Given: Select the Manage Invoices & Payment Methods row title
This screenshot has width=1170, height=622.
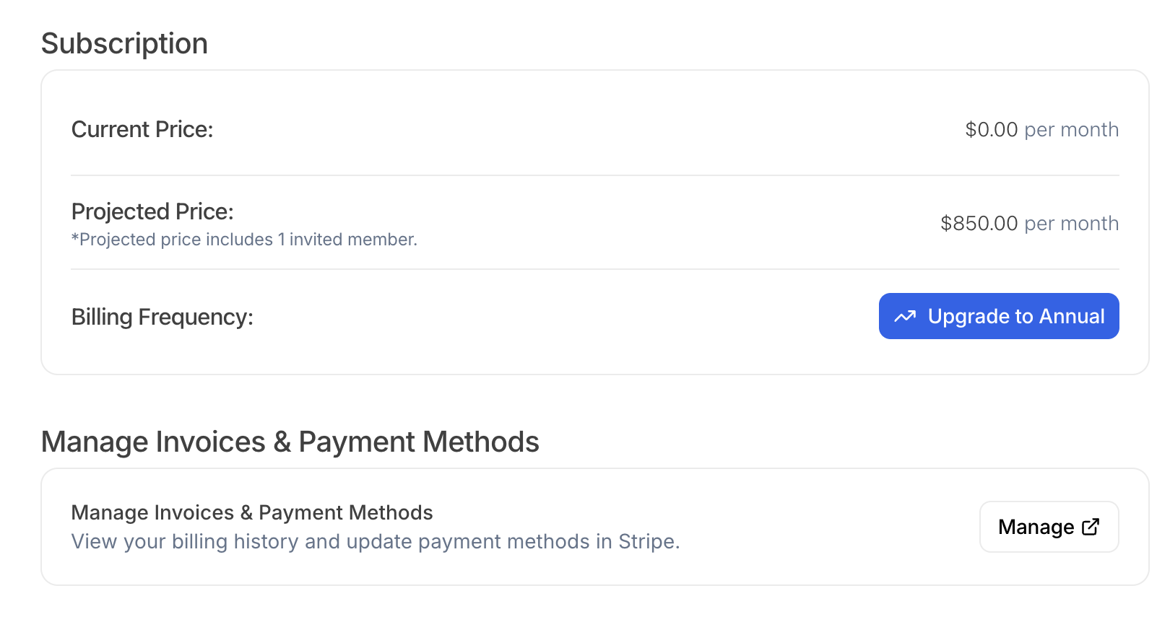Looking at the screenshot, I should coord(251,512).
